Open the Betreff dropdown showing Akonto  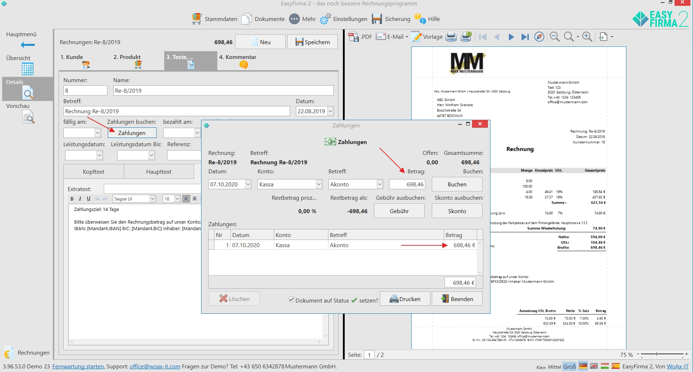click(x=379, y=184)
